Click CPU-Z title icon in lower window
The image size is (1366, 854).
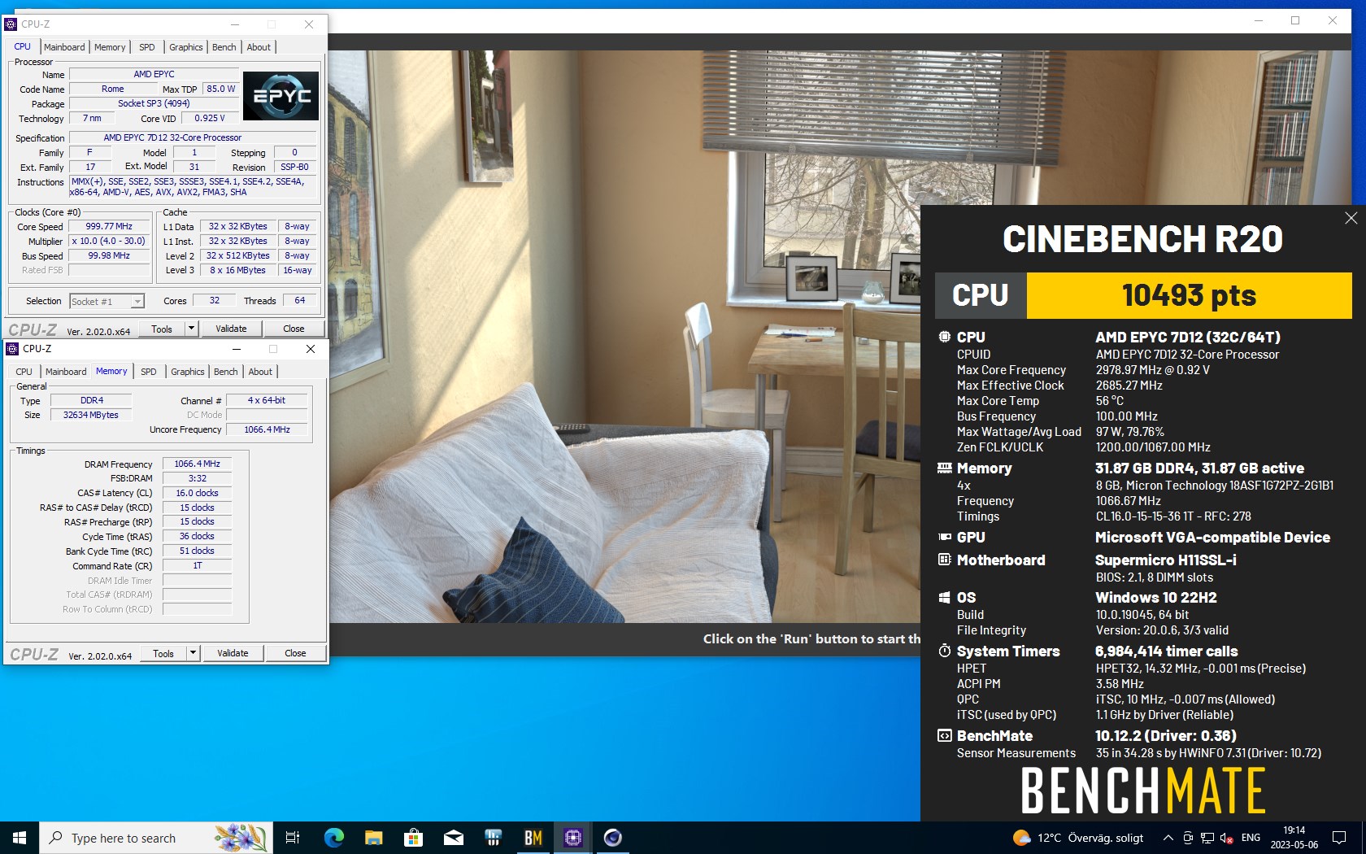pos(12,349)
